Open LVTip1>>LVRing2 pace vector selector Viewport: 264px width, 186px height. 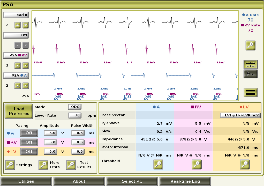click(x=240, y=115)
